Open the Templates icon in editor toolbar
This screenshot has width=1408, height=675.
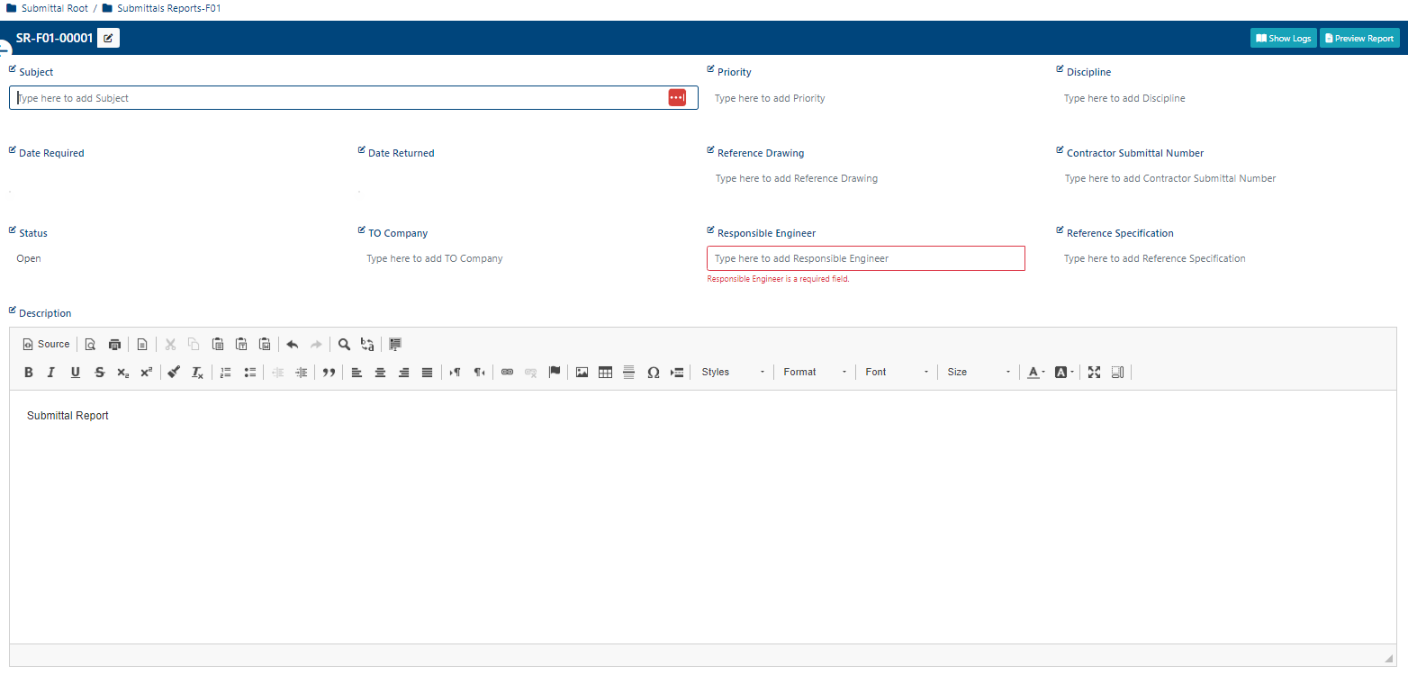click(142, 344)
